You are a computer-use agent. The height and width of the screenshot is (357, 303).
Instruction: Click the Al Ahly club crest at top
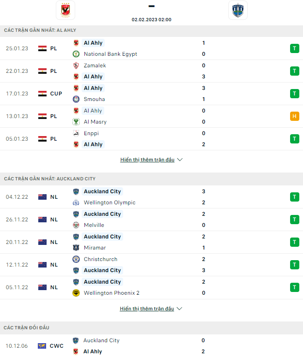(x=65, y=10)
